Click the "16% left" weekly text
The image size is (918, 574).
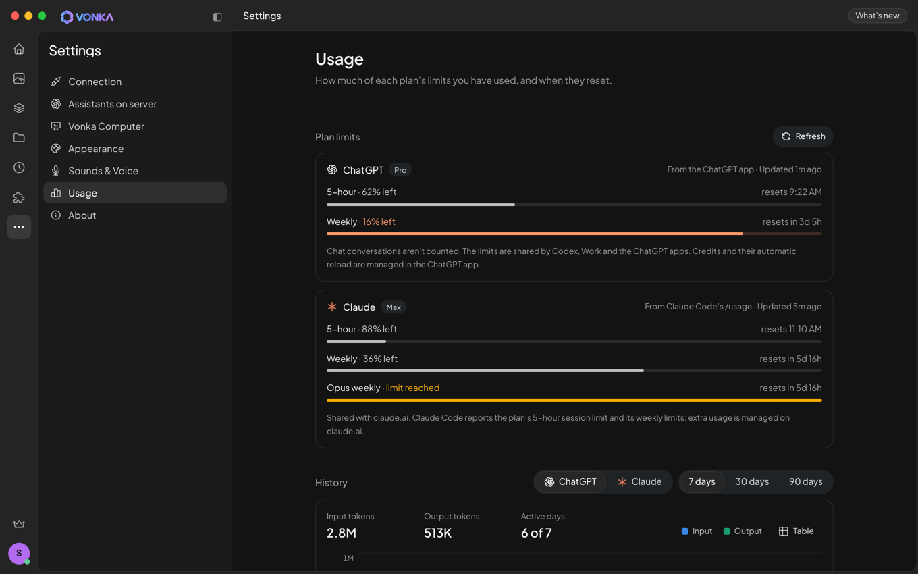[379, 221]
